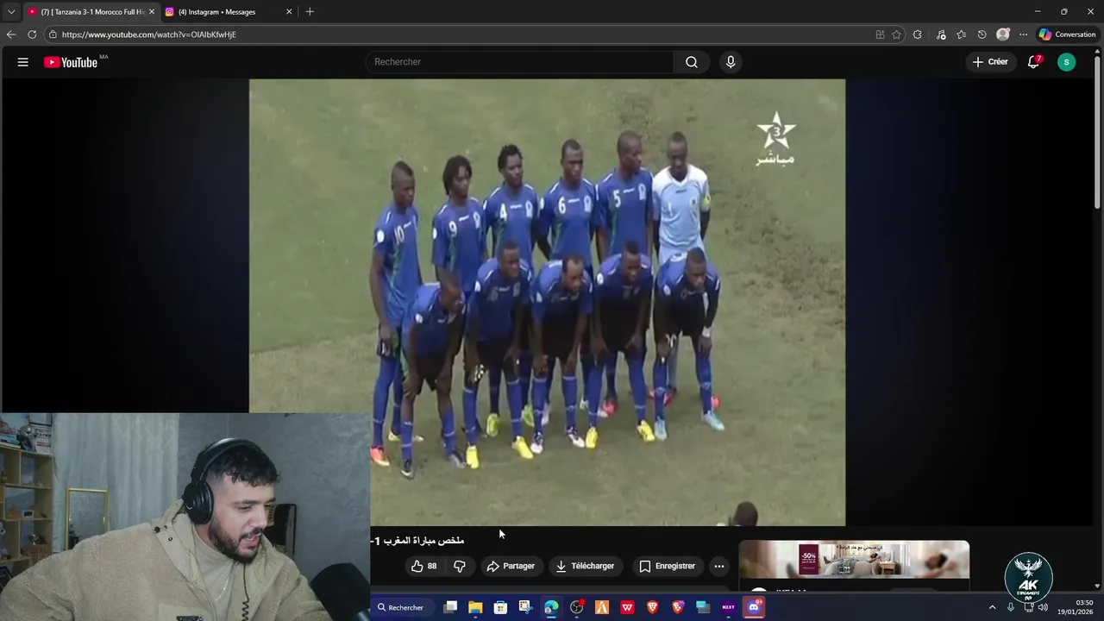Open the YouTube guide hamburger menu
1104x621 pixels.
[23, 62]
